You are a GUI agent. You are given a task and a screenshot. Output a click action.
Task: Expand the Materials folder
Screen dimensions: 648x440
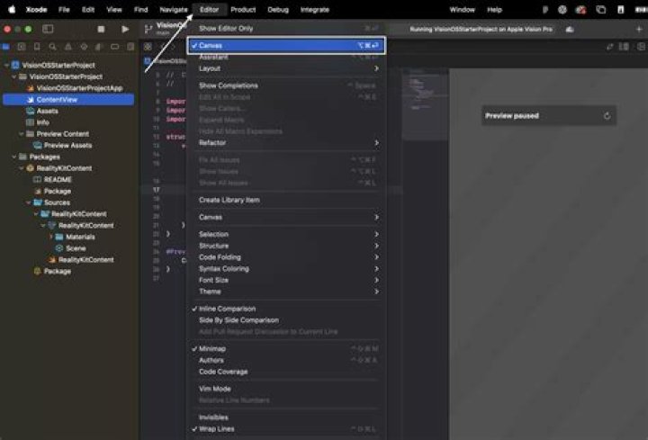point(50,237)
